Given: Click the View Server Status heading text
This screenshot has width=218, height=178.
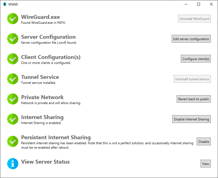Looking at the screenshot, I should click(45, 162).
